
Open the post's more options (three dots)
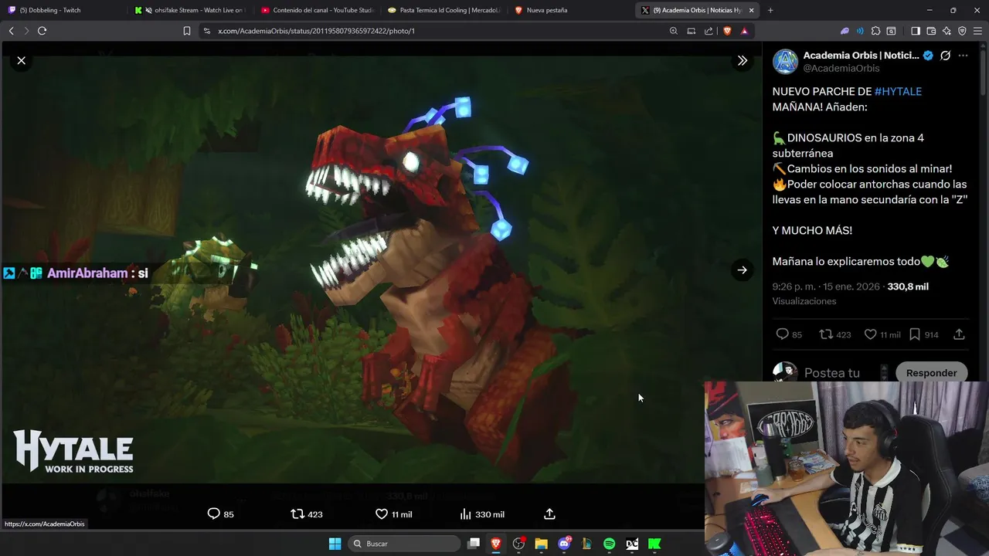(x=963, y=55)
